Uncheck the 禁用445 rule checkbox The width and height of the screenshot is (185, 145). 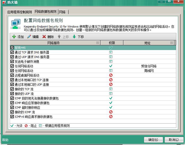pyautogui.click(x=12, y=48)
